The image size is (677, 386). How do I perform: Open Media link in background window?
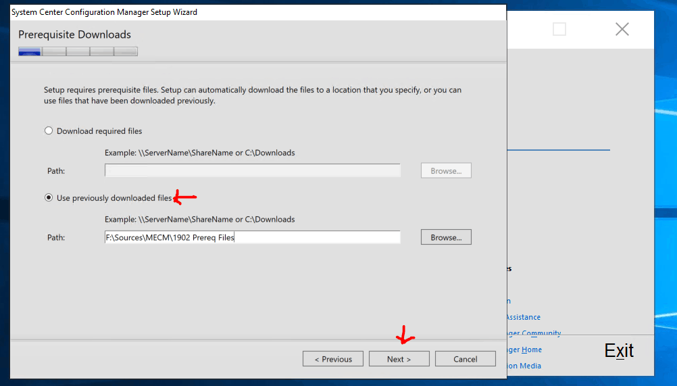524,366
